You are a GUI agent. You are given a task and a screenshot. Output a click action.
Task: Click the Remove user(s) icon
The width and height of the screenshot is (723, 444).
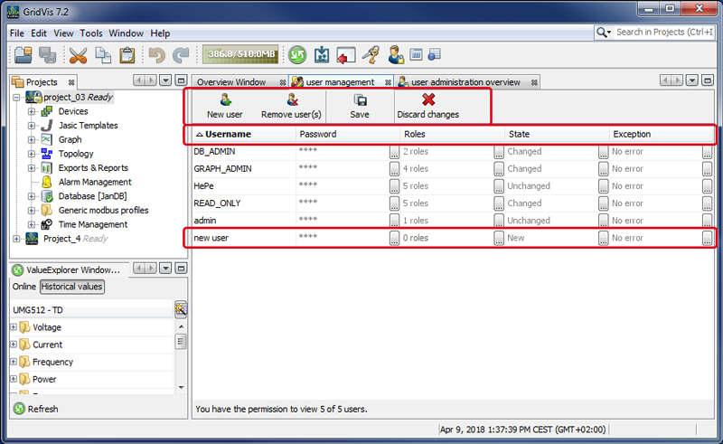coord(291,100)
